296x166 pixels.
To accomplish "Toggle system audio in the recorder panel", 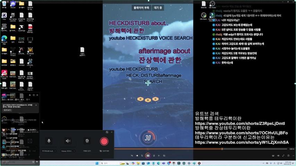I will click(x=68, y=141).
